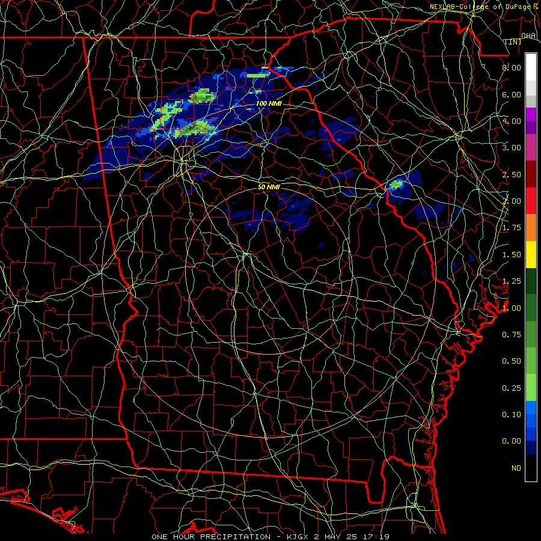Viewport: 541px width, 541px height.
Task: Click the 3.00 legend value
Action: point(512,148)
